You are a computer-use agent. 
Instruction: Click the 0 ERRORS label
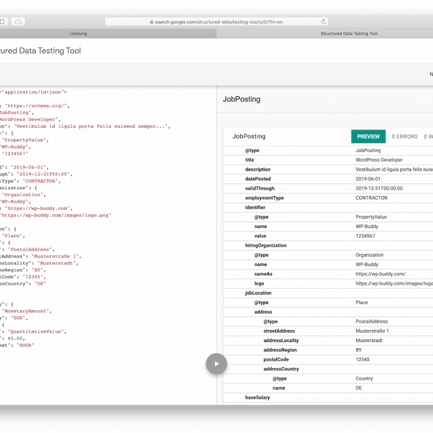pyautogui.click(x=404, y=137)
